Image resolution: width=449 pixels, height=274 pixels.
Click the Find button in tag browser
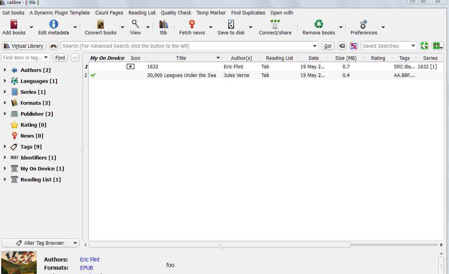[x=60, y=57]
